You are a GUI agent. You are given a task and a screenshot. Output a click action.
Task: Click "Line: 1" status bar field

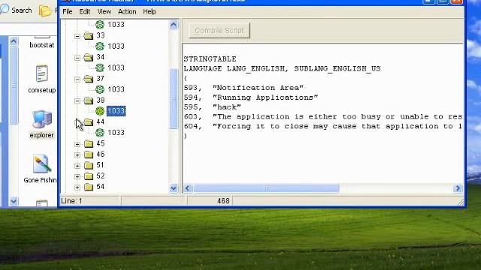click(90, 201)
